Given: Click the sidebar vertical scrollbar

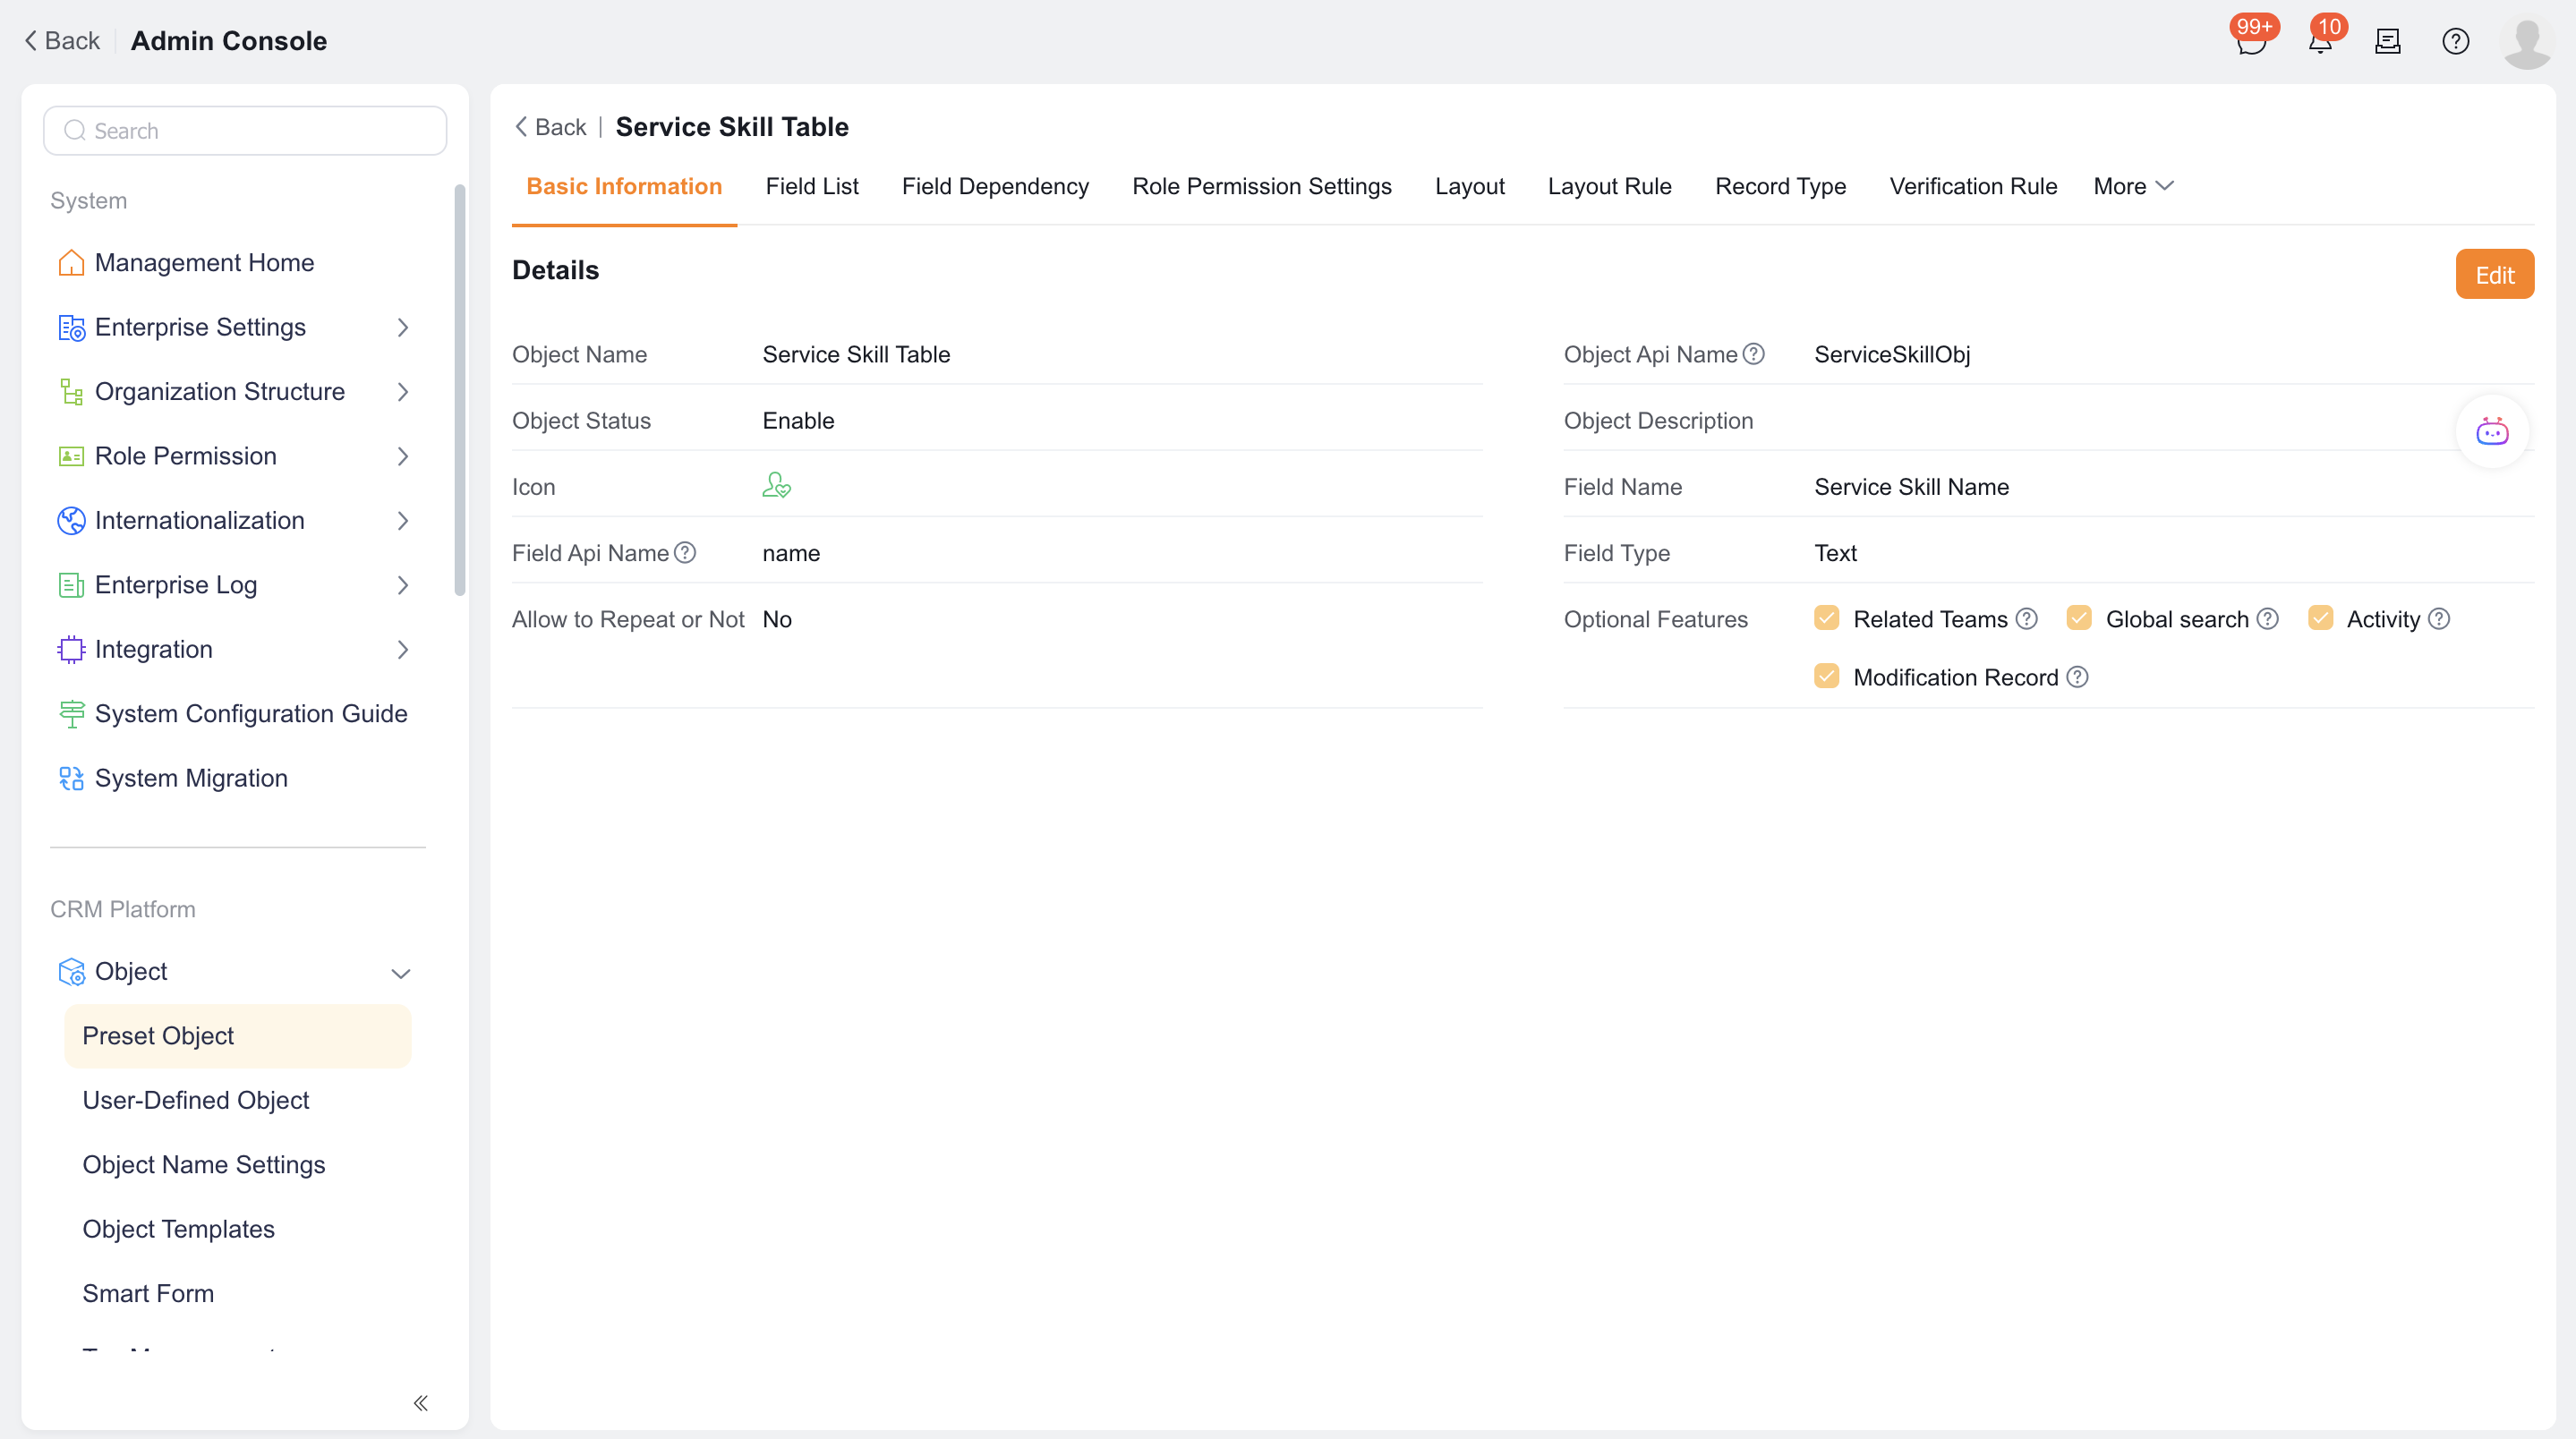Looking at the screenshot, I should 460,390.
